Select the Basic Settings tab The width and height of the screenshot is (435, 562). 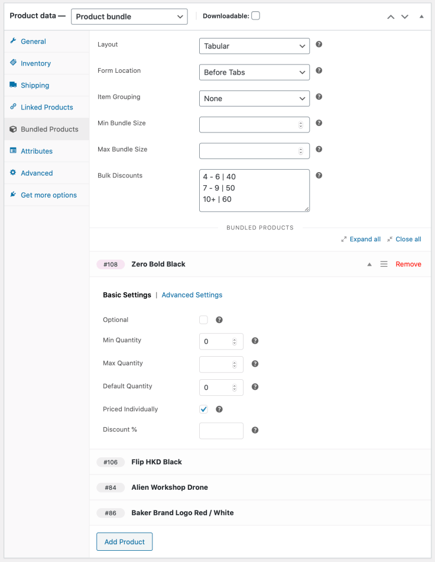point(127,295)
